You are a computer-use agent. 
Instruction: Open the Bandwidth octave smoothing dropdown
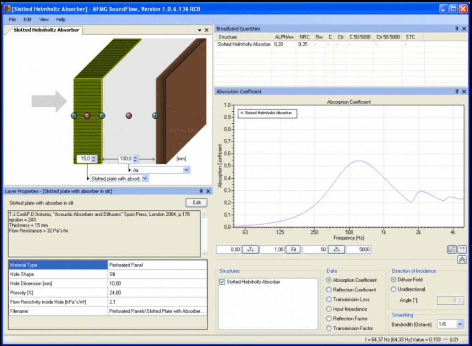(460, 324)
